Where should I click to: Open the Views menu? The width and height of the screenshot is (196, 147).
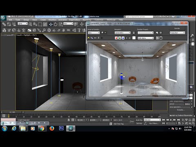point(35,20)
